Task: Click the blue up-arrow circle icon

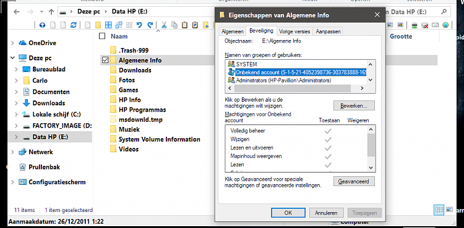Action: [42, 25]
